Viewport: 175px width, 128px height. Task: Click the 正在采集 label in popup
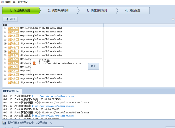[x=45, y=61]
